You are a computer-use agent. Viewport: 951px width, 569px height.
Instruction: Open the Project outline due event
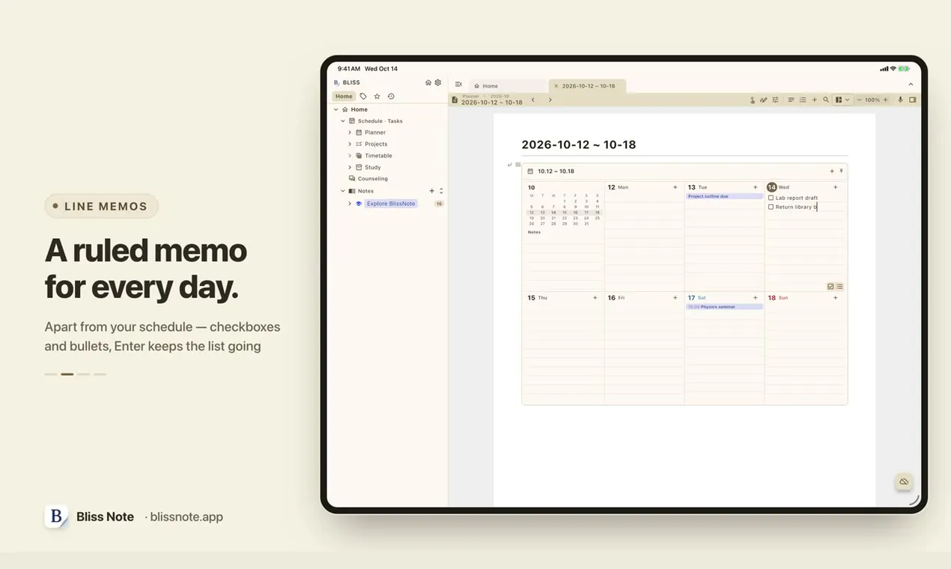724,196
